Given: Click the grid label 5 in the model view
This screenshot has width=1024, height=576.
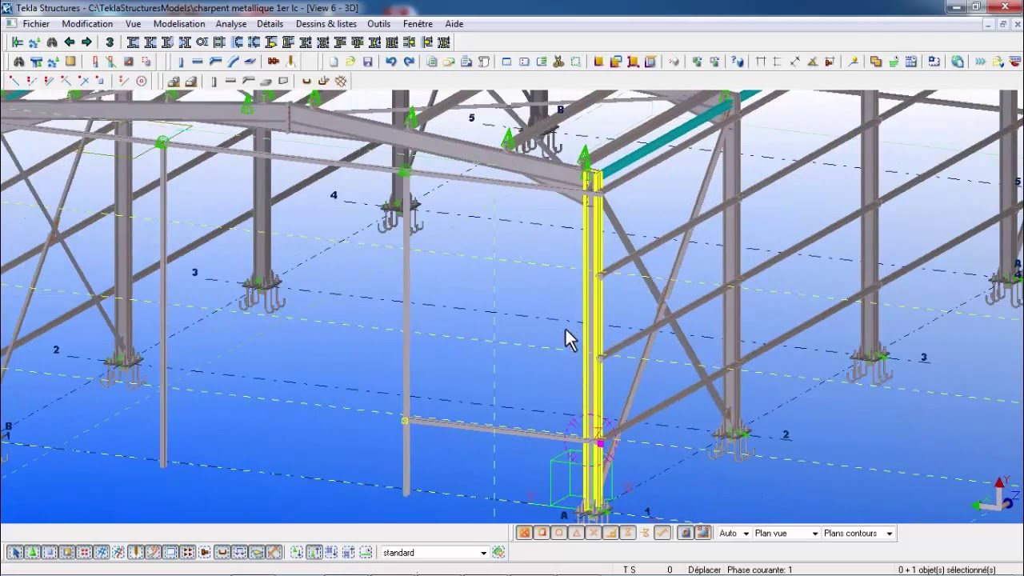Looking at the screenshot, I should (471, 118).
